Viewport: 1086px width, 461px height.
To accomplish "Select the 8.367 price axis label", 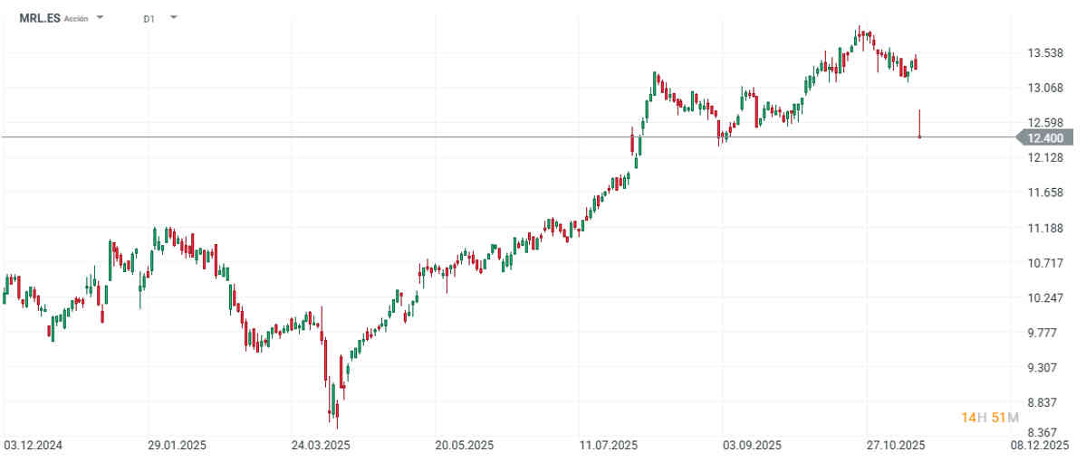I will click(x=1044, y=431).
